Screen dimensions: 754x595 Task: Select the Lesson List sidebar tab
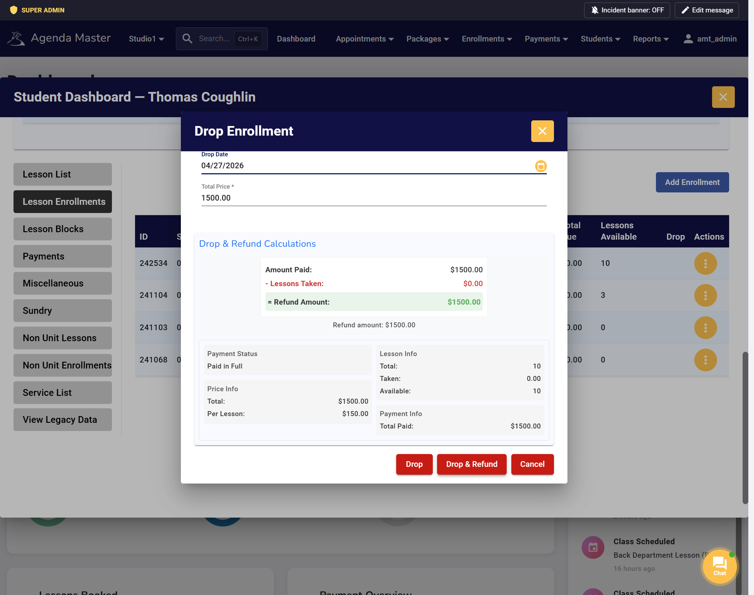(x=63, y=174)
